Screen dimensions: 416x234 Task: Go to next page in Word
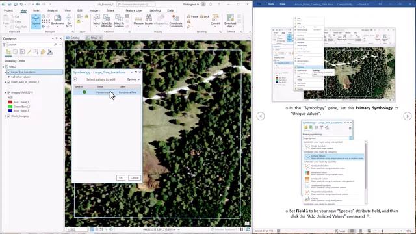[408, 116]
